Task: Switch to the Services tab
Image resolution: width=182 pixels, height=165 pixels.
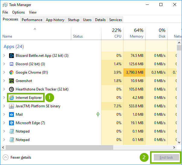Action: tap(116, 20)
